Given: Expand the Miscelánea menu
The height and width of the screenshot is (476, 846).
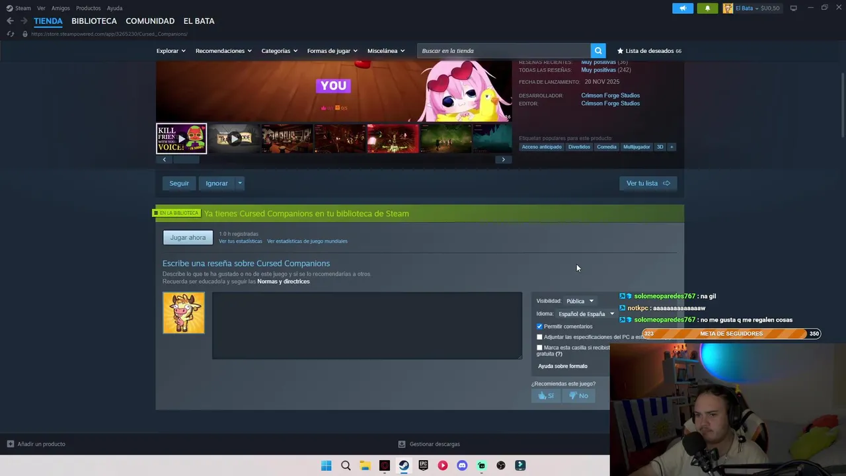Looking at the screenshot, I should pos(386,51).
